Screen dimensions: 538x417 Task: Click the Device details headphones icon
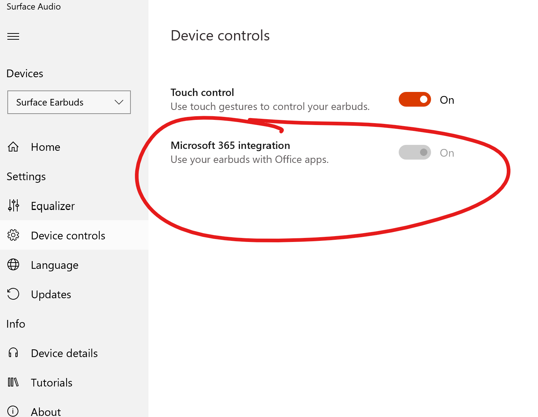click(13, 353)
